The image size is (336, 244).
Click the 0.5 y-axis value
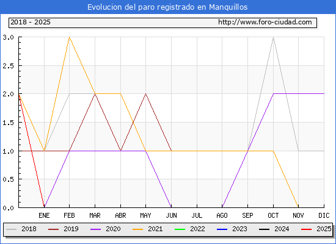pos(8,179)
